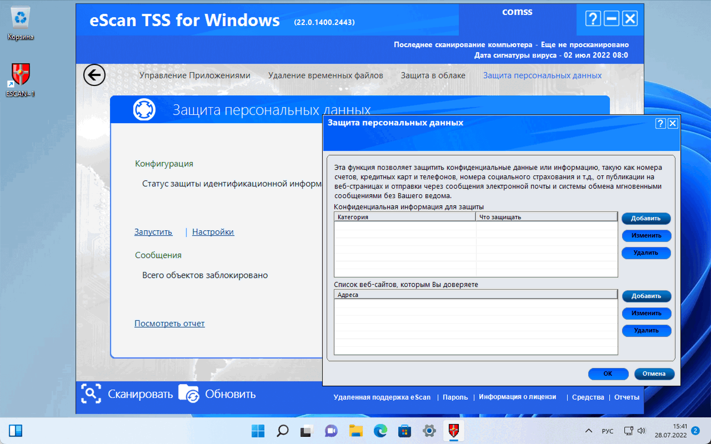711x444 pixels.
Task: Open the Средства bottom link
Action: pyautogui.click(x=588, y=397)
